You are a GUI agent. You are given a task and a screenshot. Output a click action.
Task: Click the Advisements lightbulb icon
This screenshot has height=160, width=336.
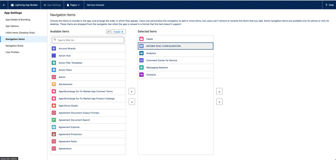tap(54, 84)
